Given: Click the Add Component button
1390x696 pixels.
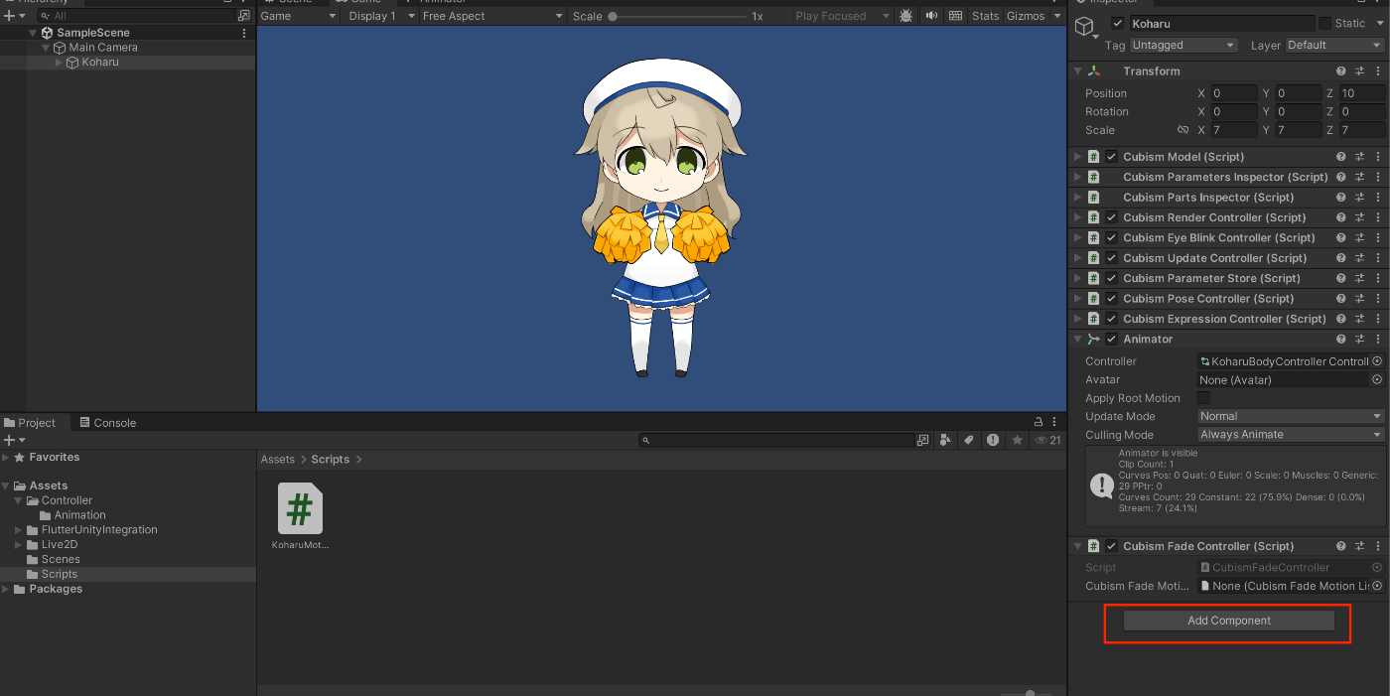Looking at the screenshot, I should (1229, 621).
